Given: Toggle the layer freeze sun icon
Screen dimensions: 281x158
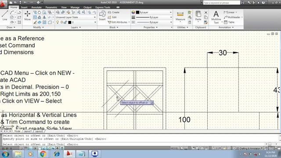Looking at the screenshot, I should pos(61,22).
